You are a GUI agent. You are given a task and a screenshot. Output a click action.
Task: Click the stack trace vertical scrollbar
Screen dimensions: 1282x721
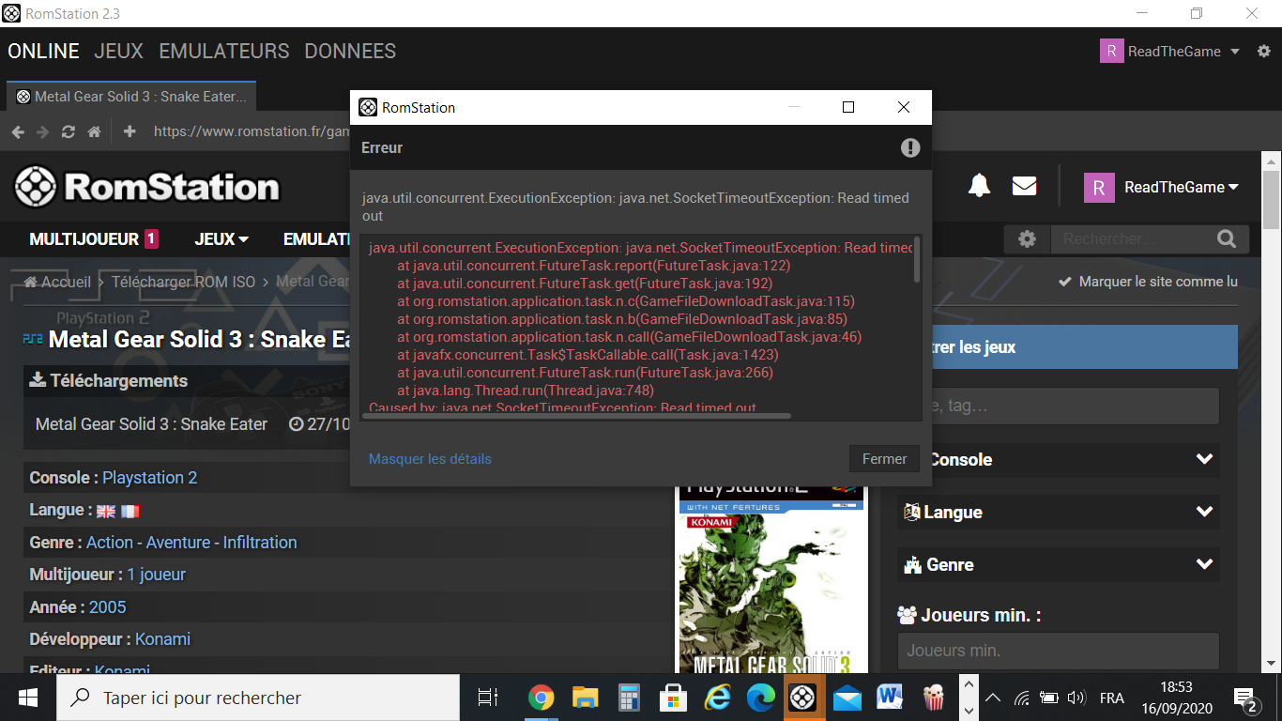pos(916,260)
